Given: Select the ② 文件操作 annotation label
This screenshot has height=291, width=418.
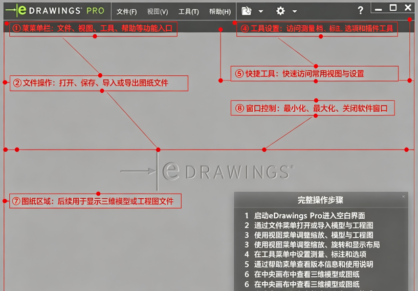Looking at the screenshot, I should click(99, 83).
